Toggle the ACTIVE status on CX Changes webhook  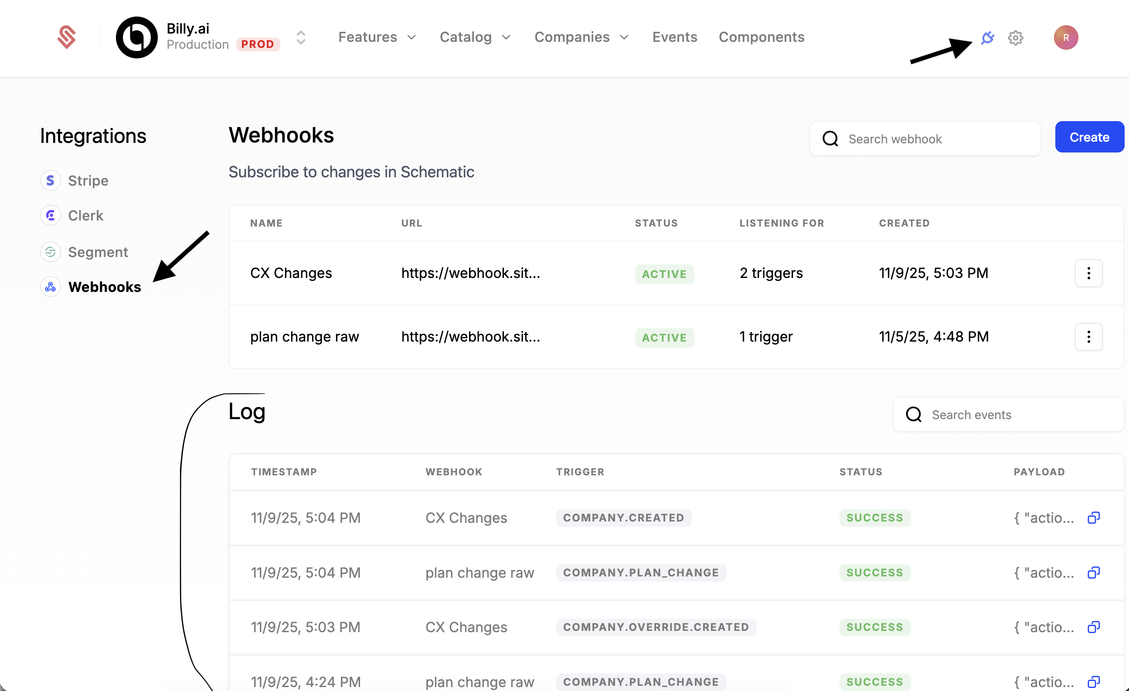(664, 274)
